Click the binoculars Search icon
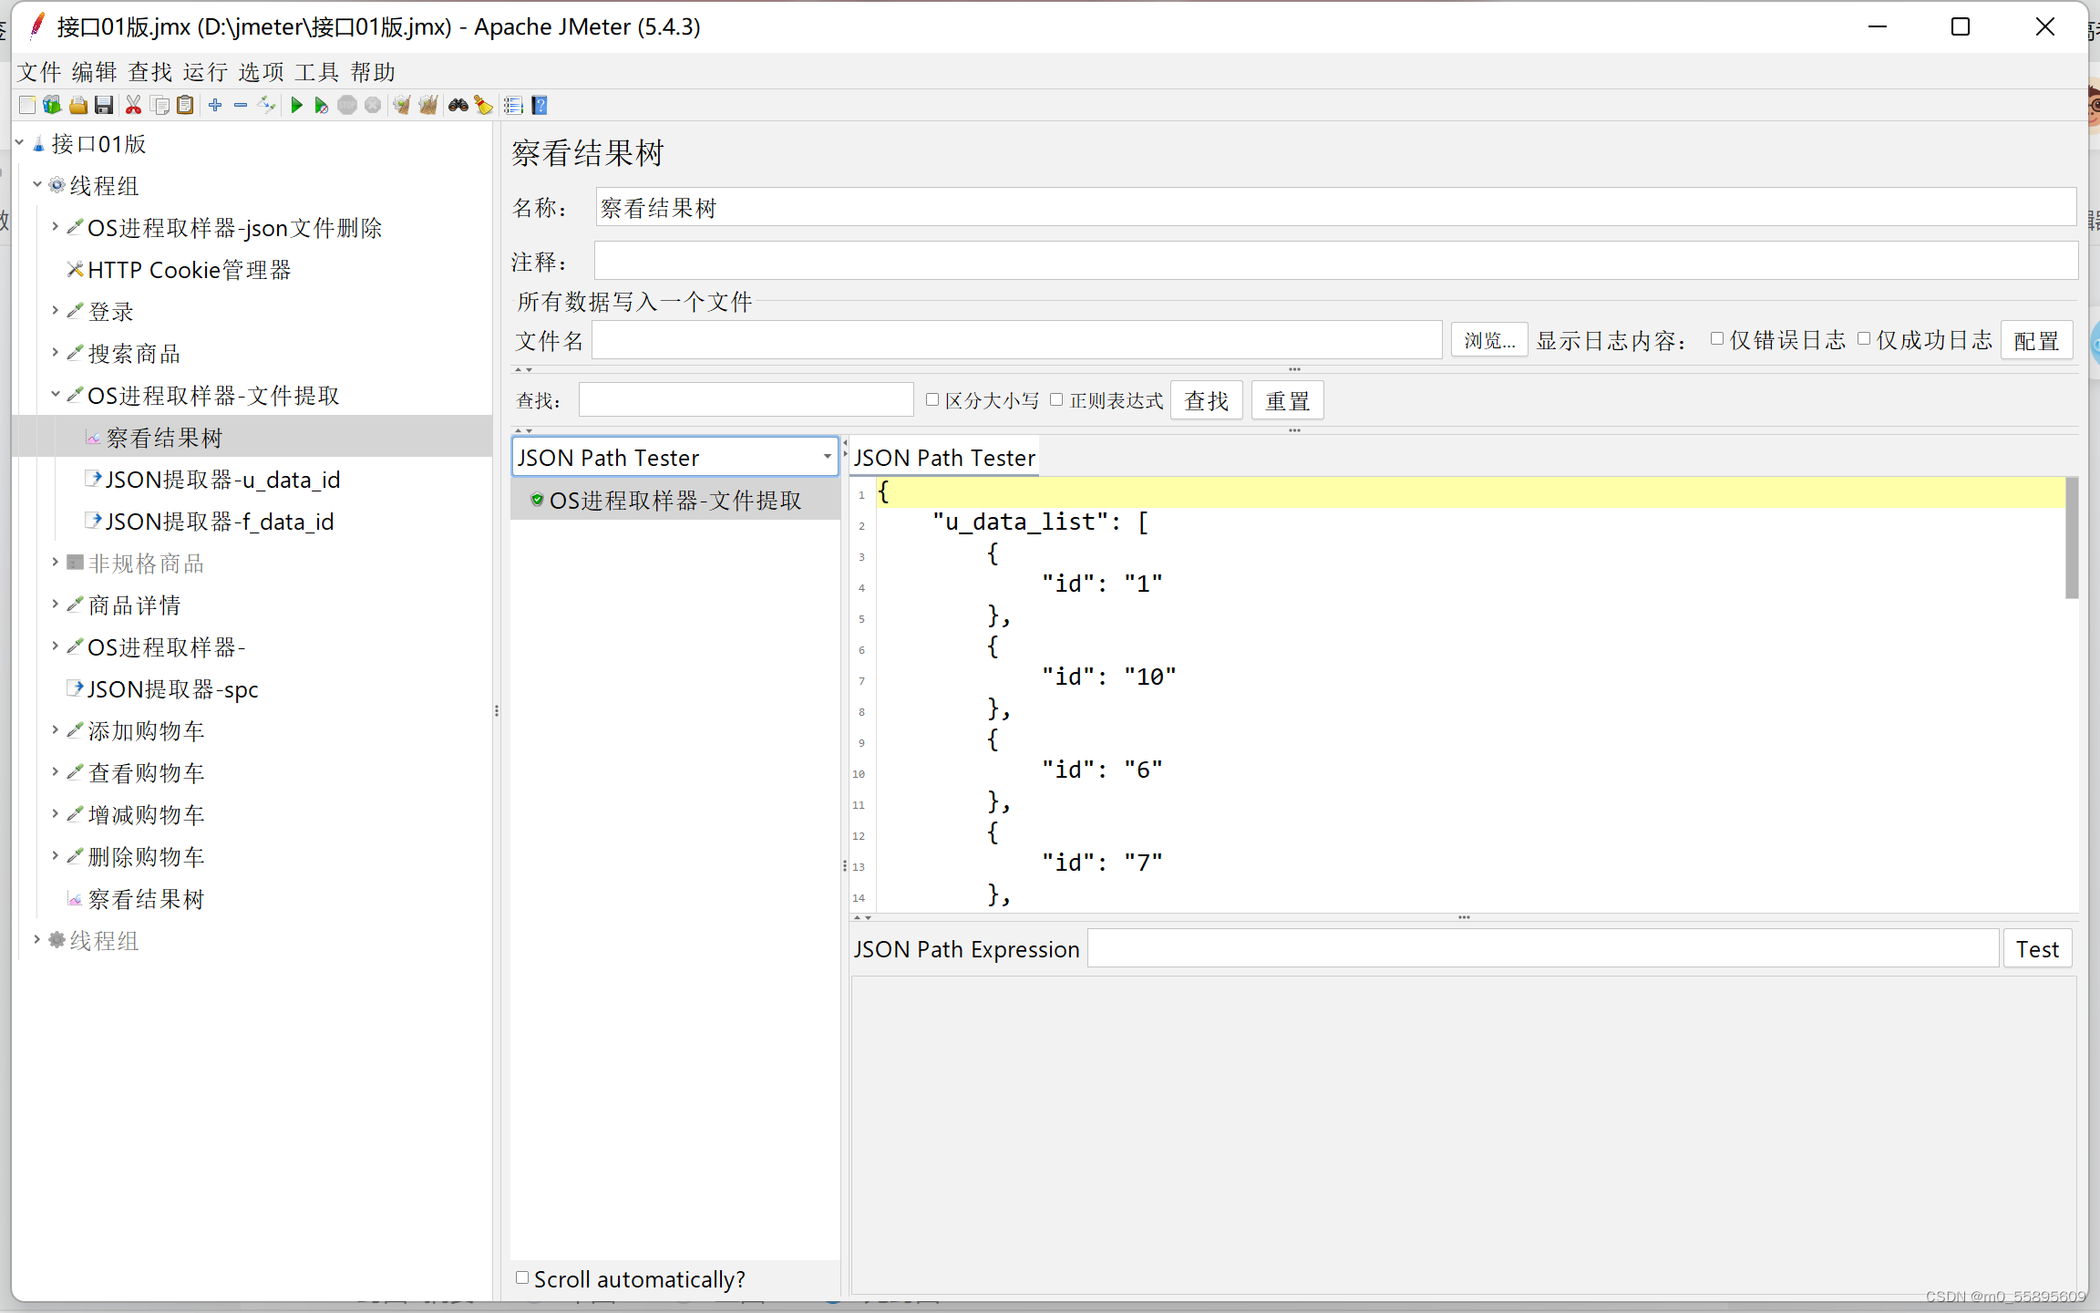Image resolution: width=2100 pixels, height=1313 pixels. pos(458,106)
